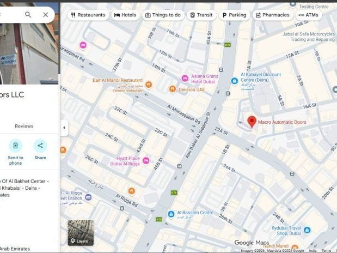Click the bank pin near Al Rigga branch
This screenshot has width=337, height=253.
point(88,197)
